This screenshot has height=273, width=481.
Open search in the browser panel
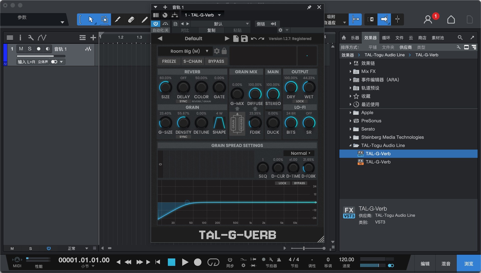[460, 38]
